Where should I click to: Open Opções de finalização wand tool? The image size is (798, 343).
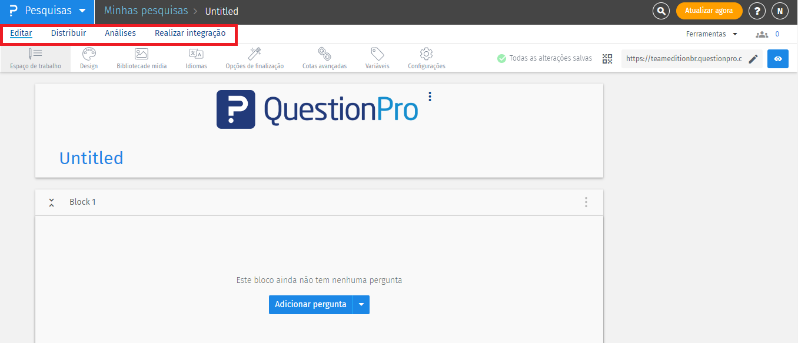click(x=255, y=58)
